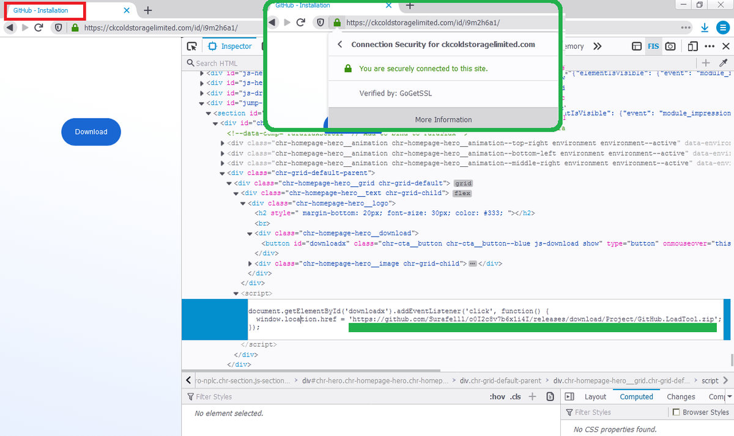
Task: Click the layout panel icon beside FIS
Action: point(636,46)
